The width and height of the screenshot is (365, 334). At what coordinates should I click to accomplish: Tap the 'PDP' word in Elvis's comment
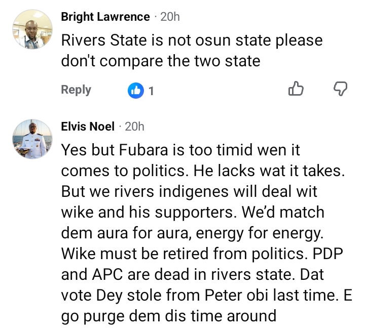(327, 254)
